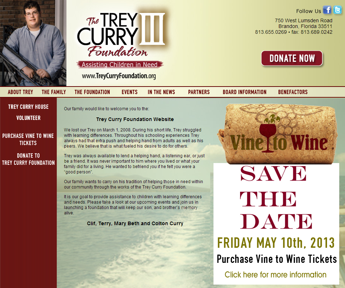
Task: Open Board Information page
Action: [x=244, y=92]
